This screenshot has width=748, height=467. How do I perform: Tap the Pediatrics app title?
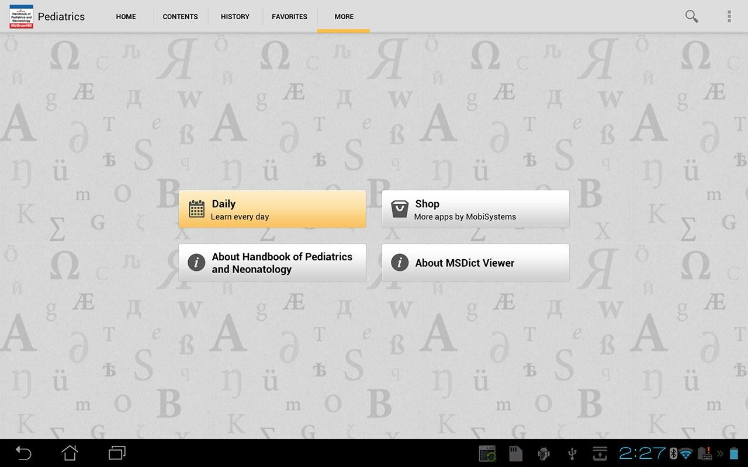coord(61,16)
